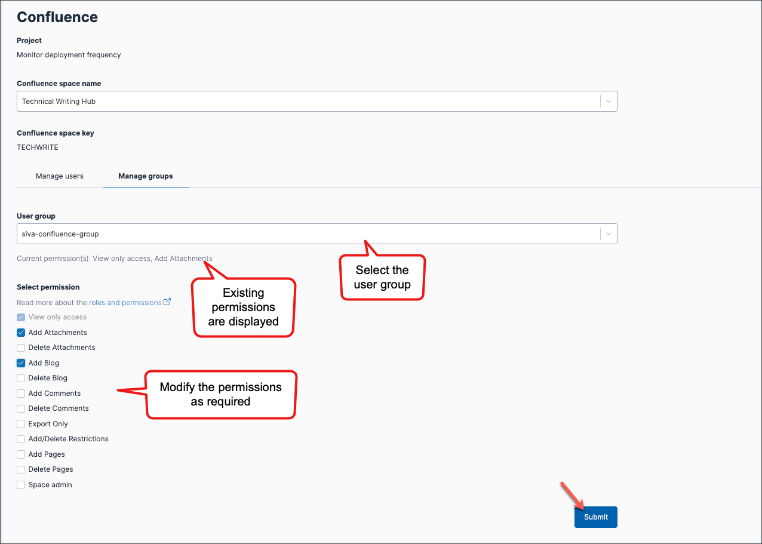Click the Monitor deployment frequency project text
Screen dimensions: 762x544
(x=69, y=55)
